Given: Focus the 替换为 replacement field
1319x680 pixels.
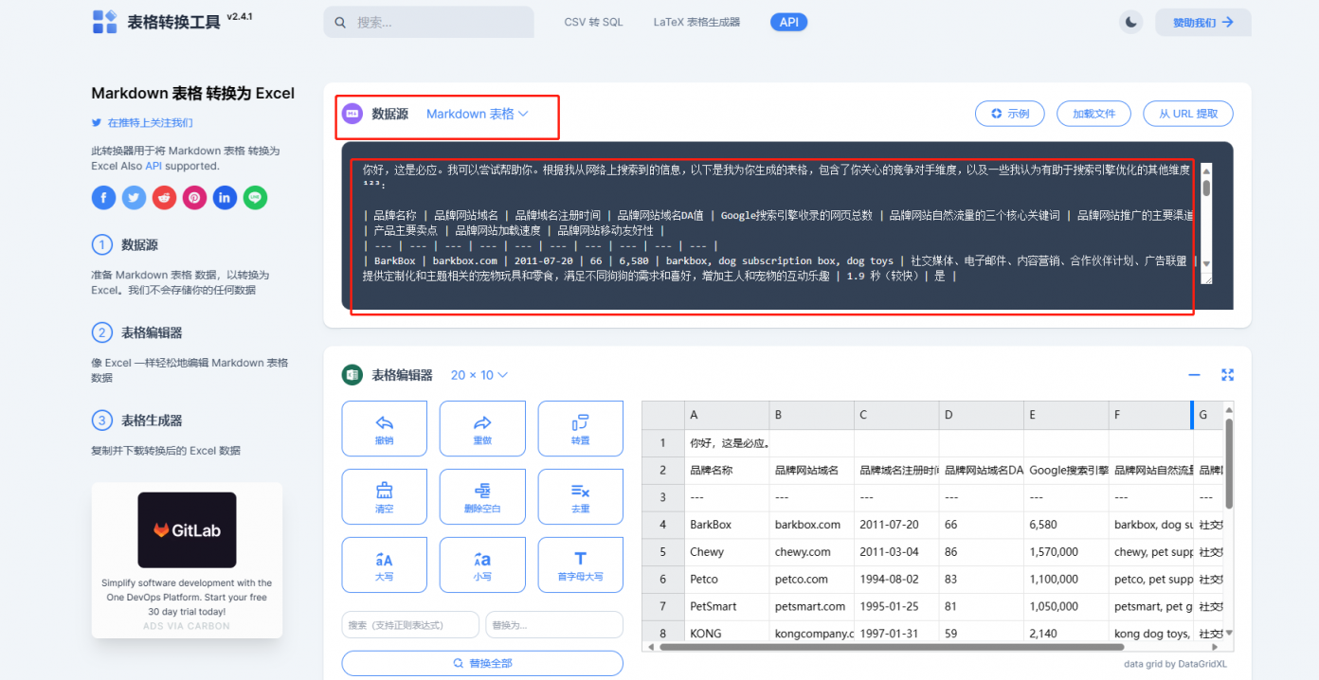Looking at the screenshot, I should [x=554, y=625].
